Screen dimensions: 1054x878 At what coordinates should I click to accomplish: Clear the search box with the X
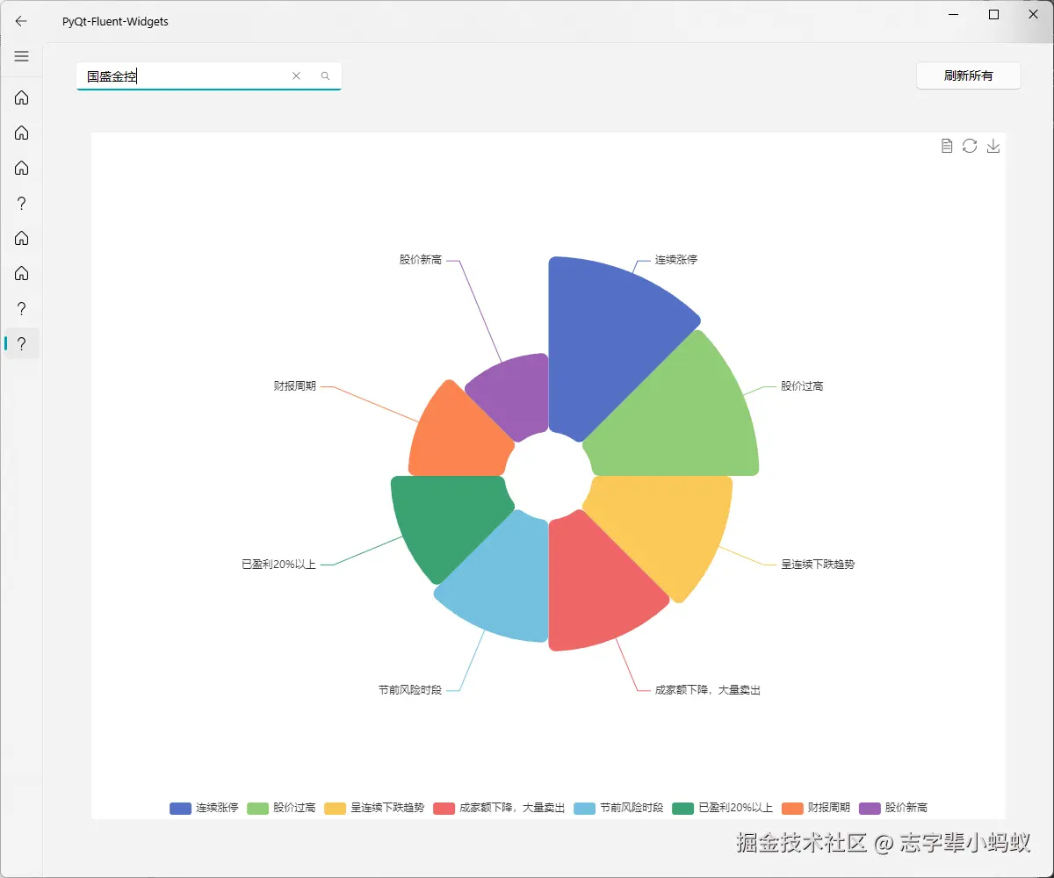[296, 76]
